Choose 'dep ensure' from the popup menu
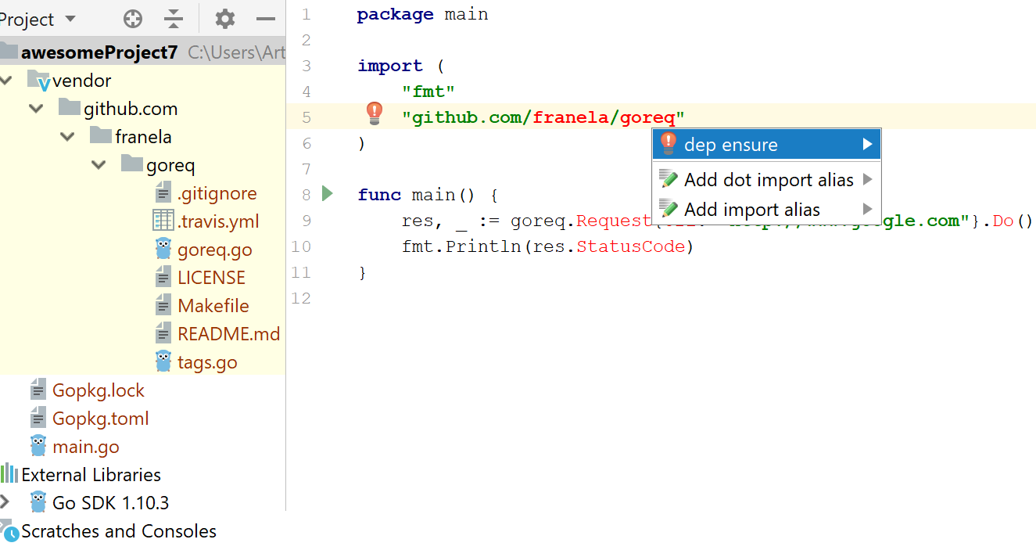 [730, 145]
